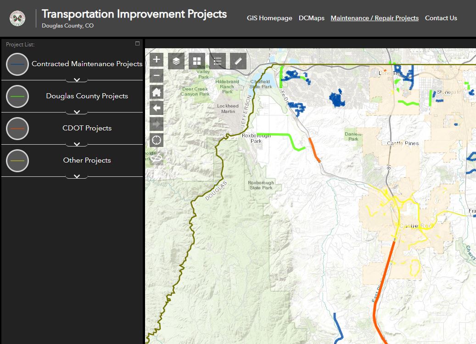Image resolution: width=476 pixels, height=344 pixels.
Task: Zoom in on the map
Action: point(157,60)
